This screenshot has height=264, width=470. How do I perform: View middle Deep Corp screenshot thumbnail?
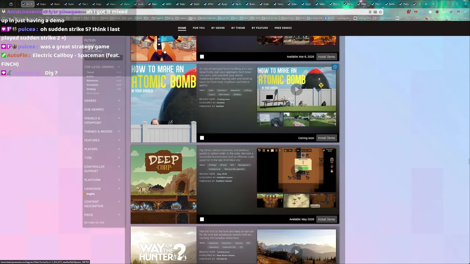pos(296,201)
